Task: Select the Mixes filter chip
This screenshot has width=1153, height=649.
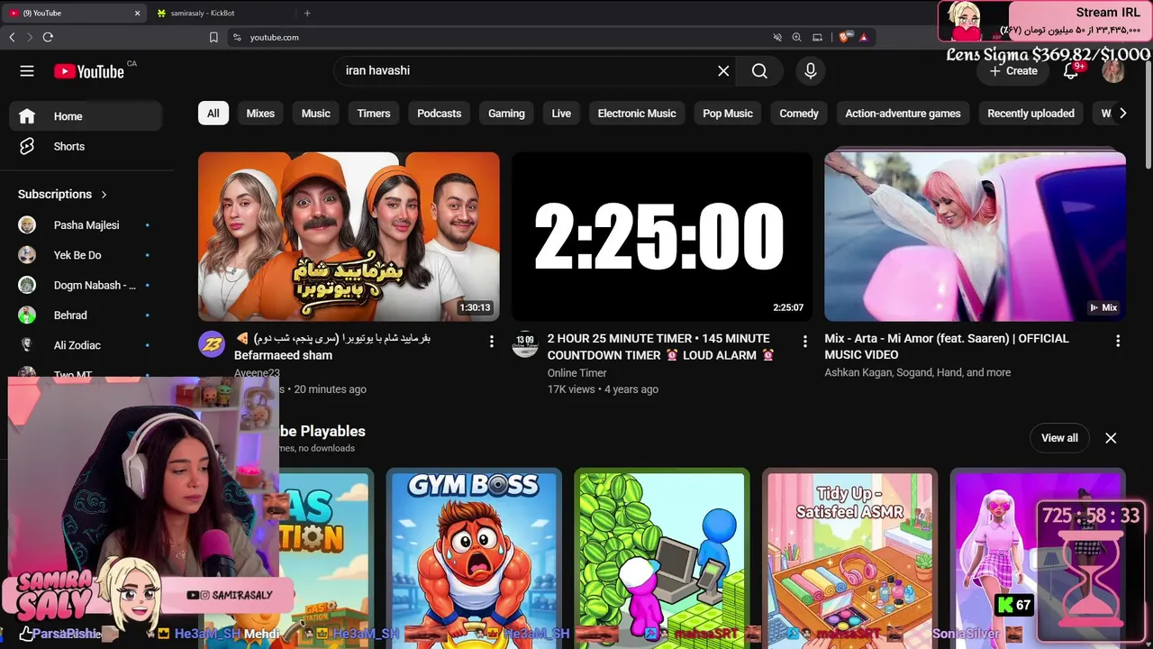Action: (x=260, y=114)
